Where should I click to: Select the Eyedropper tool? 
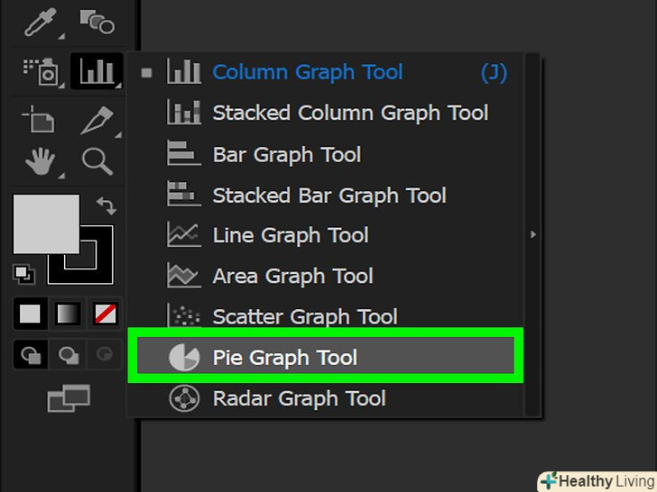37,22
